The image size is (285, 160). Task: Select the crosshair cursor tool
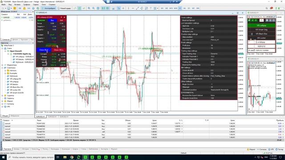(123, 8)
